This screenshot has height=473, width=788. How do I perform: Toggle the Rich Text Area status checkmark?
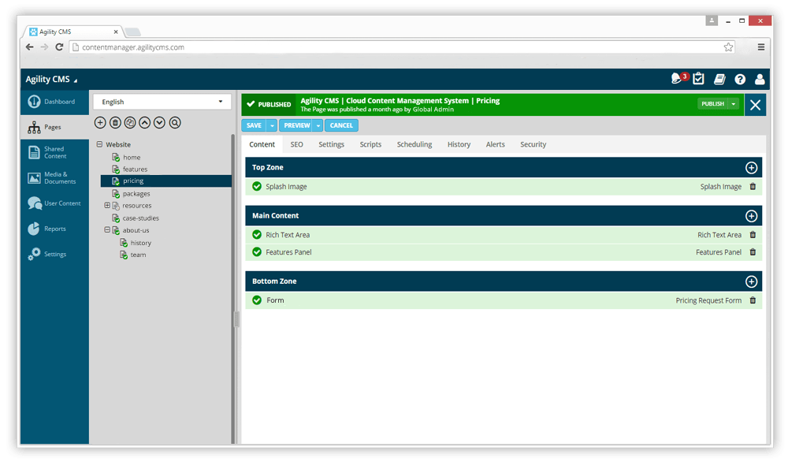click(x=257, y=234)
